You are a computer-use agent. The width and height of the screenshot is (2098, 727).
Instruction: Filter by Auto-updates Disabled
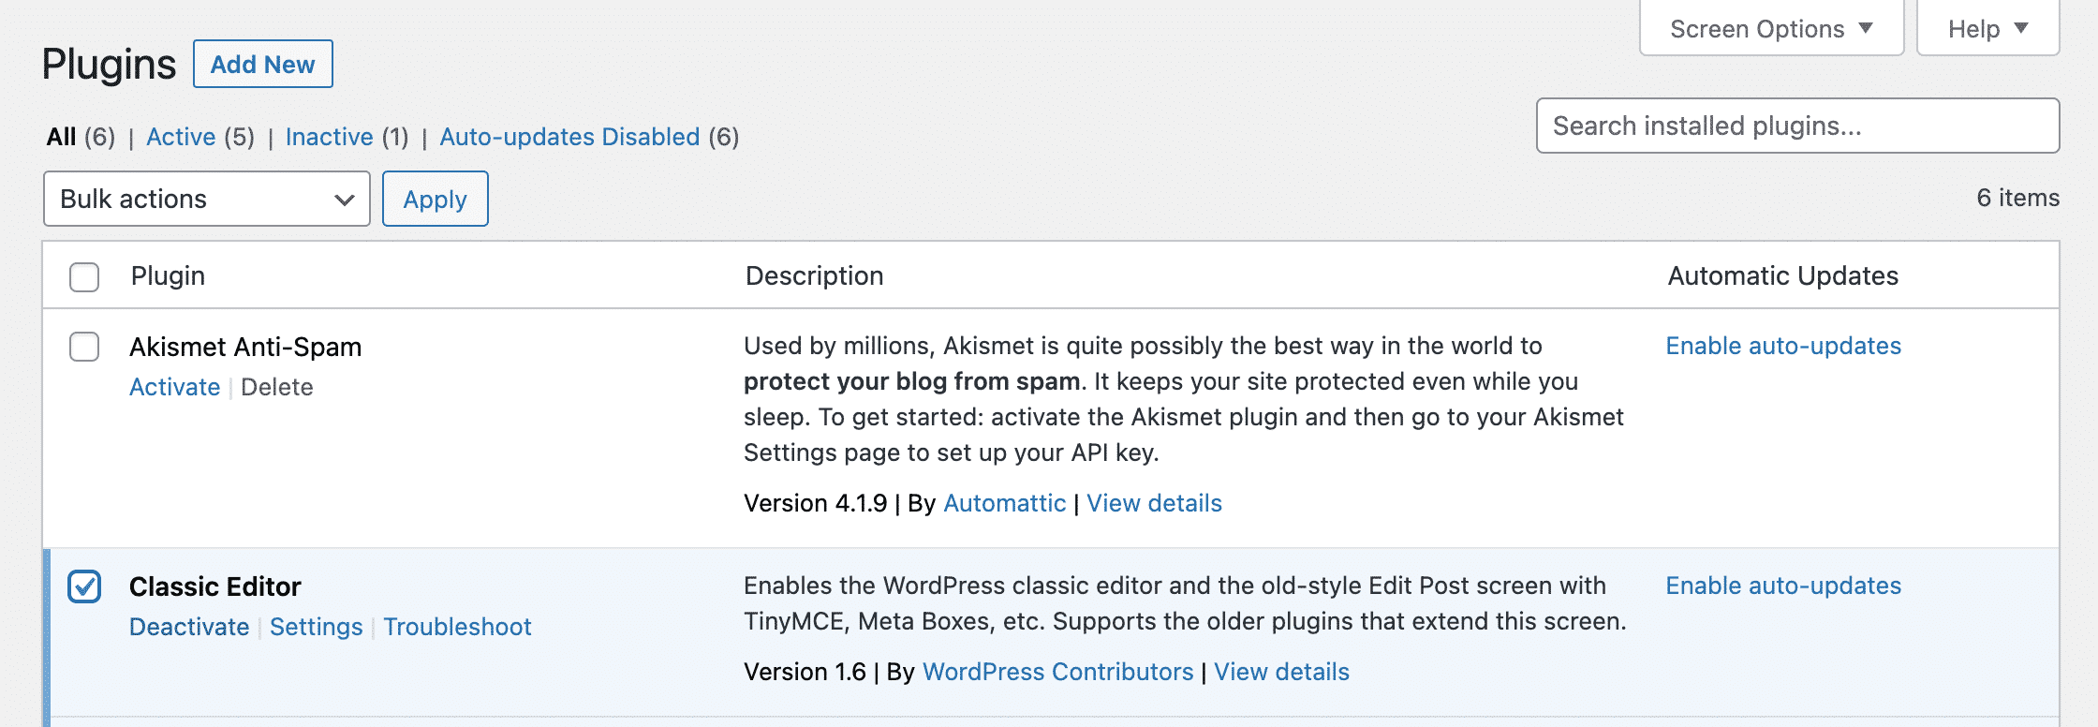coord(569,137)
